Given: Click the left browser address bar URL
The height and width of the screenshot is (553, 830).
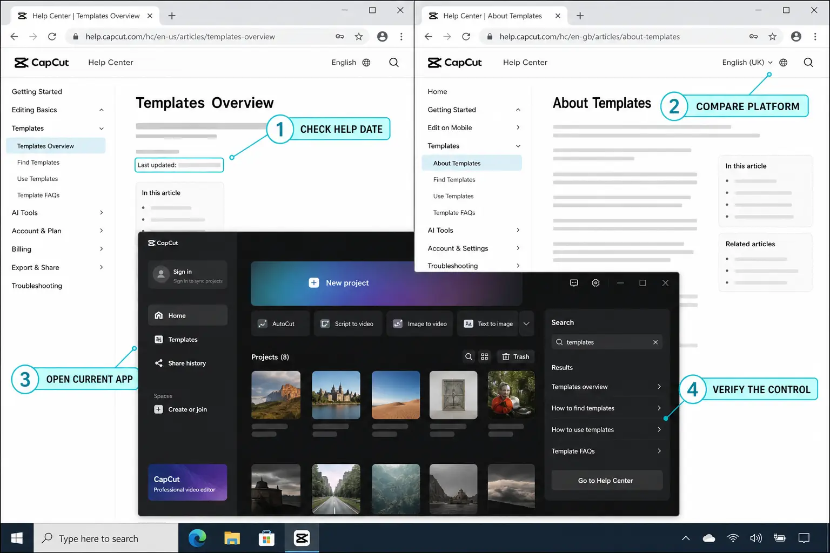Looking at the screenshot, I should click(x=180, y=37).
